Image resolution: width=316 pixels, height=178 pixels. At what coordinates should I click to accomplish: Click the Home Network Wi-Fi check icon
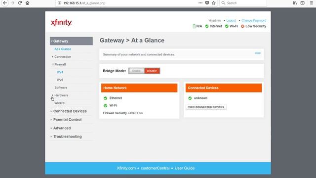pyautogui.click(x=105, y=105)
